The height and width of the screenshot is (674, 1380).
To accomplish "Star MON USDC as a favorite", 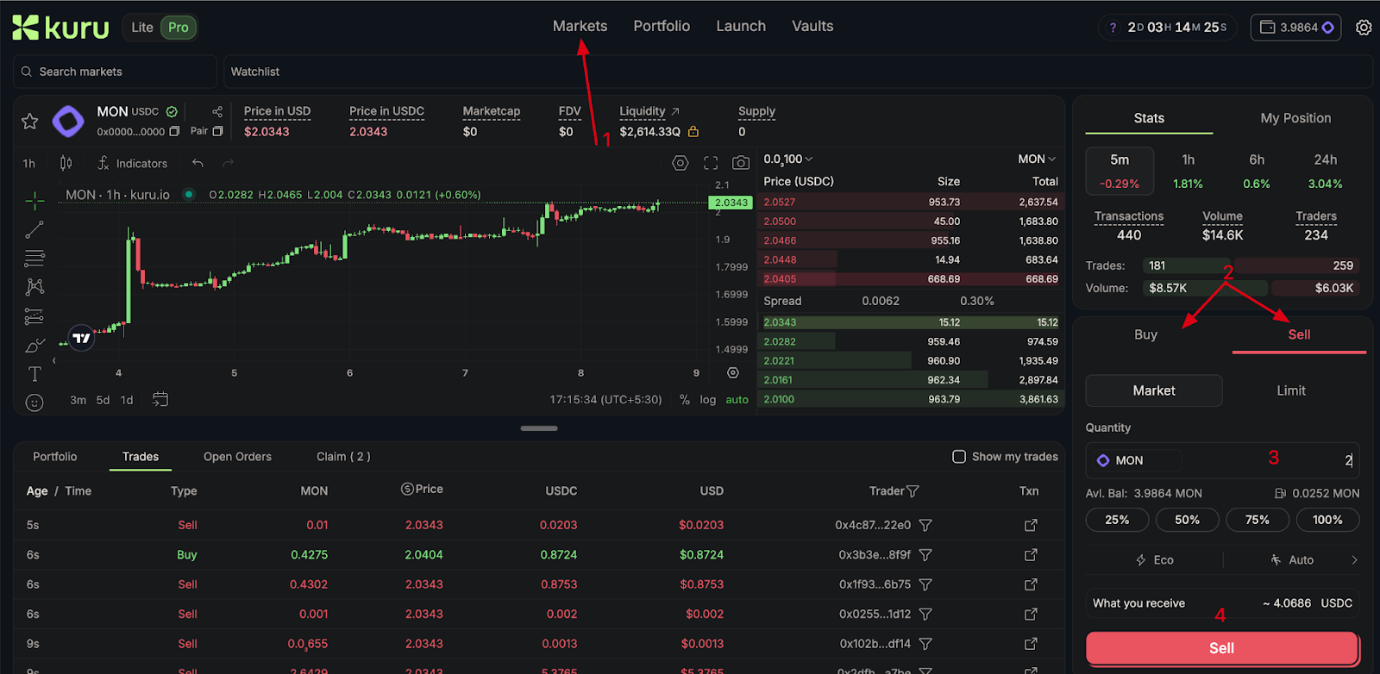I will pos(30,122).
